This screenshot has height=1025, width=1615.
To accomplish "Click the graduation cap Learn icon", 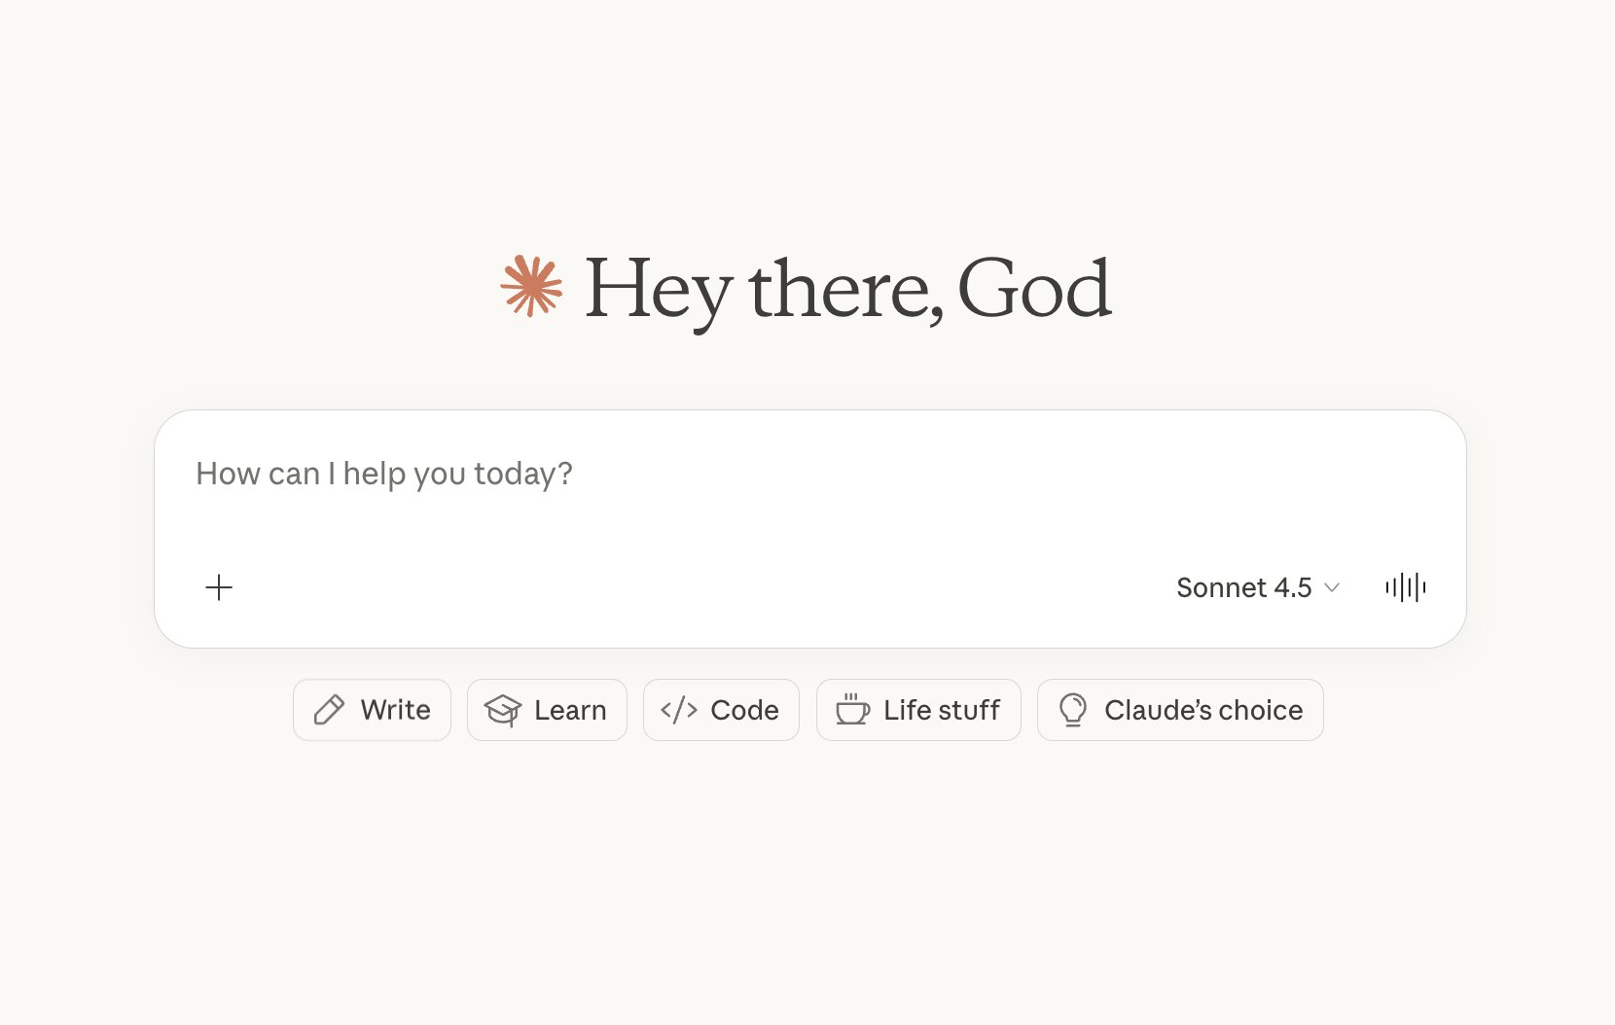I will (503, 710).
